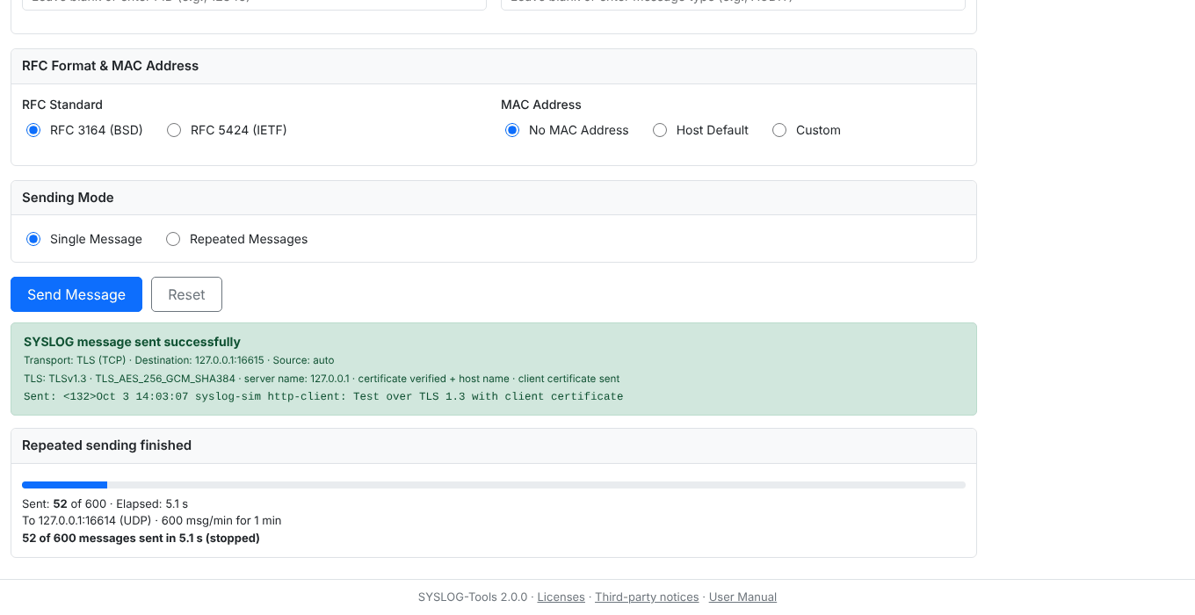Open the Third-party notices link
The image size is (1195, 615).
point(647,597)
